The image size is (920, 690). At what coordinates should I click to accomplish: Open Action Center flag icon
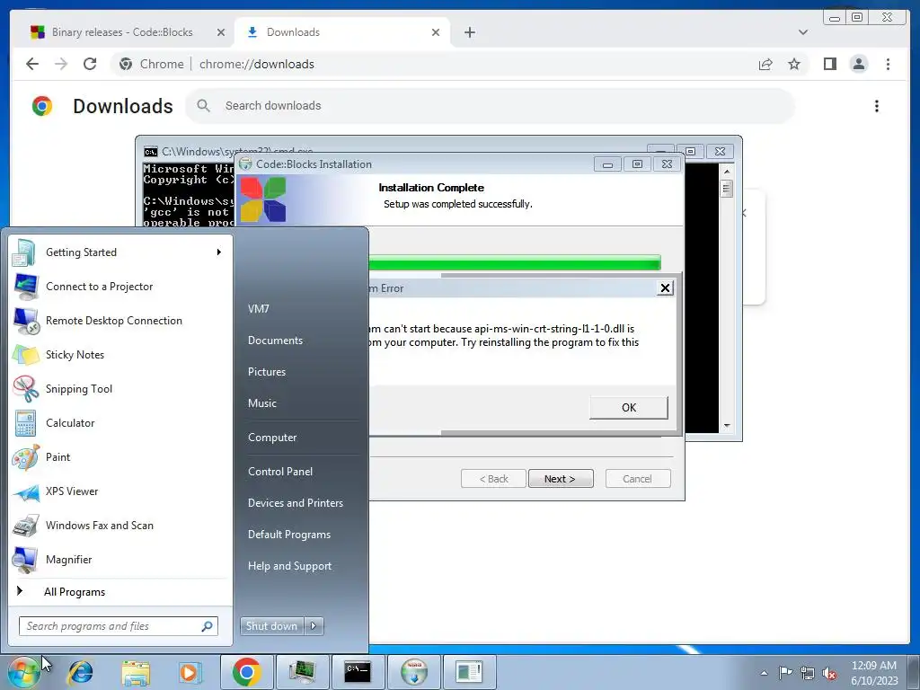(785, 673)
